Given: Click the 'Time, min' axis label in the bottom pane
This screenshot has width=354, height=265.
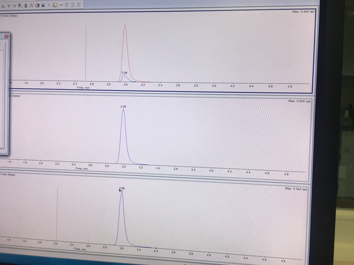Looking at the screenshot, I should pos(80,249).
